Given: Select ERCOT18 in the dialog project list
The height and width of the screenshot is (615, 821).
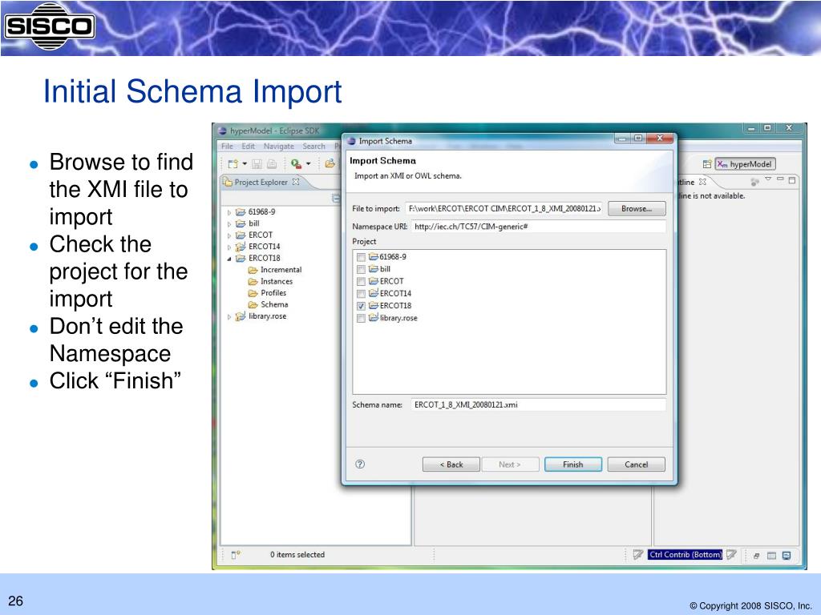Looking at the screenshot, I should [395, 305].
